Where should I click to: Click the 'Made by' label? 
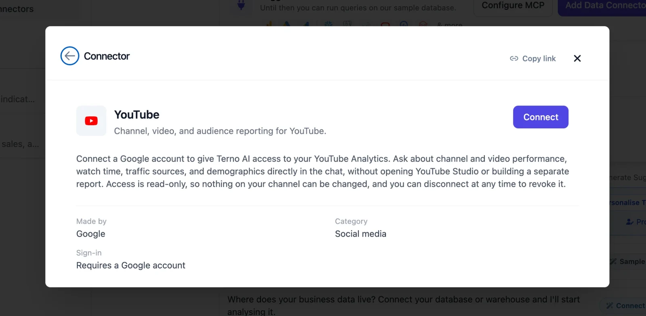[91, 221]
